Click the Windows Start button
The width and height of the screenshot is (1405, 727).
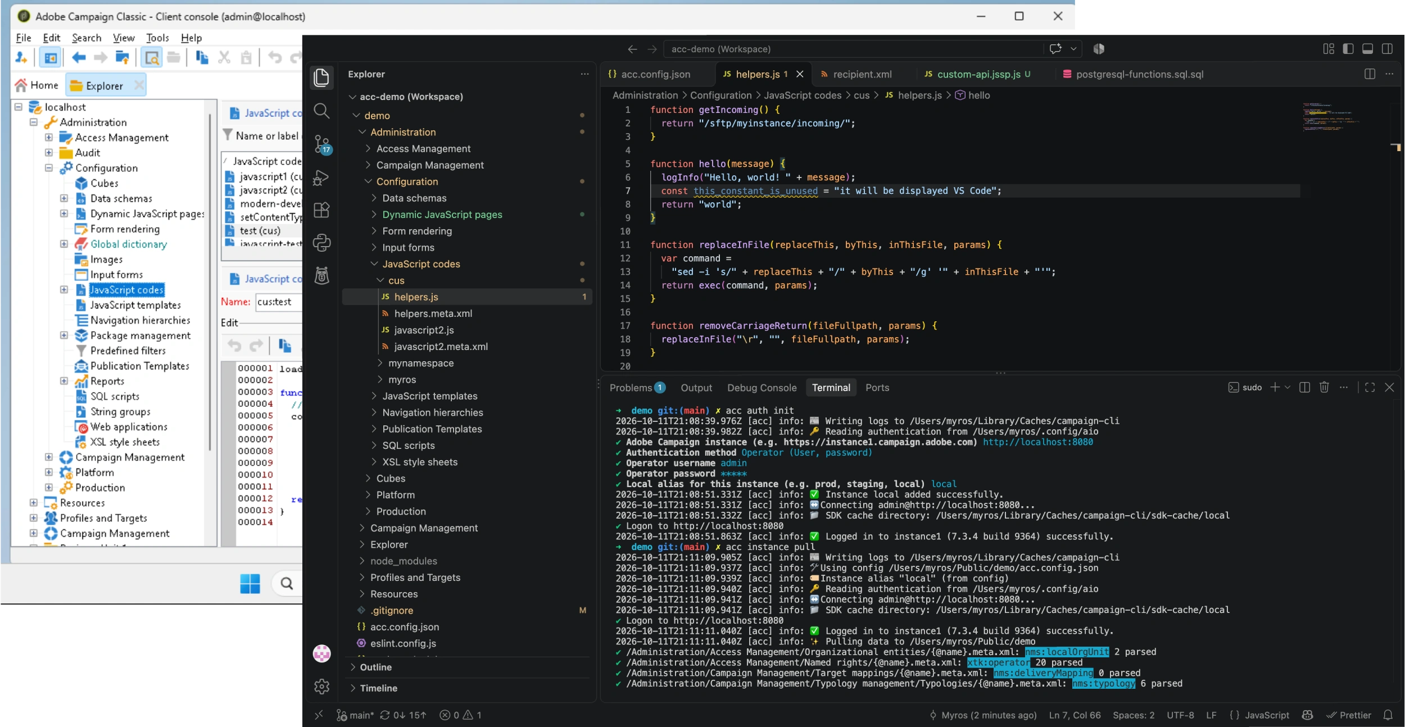pos(250,584)
